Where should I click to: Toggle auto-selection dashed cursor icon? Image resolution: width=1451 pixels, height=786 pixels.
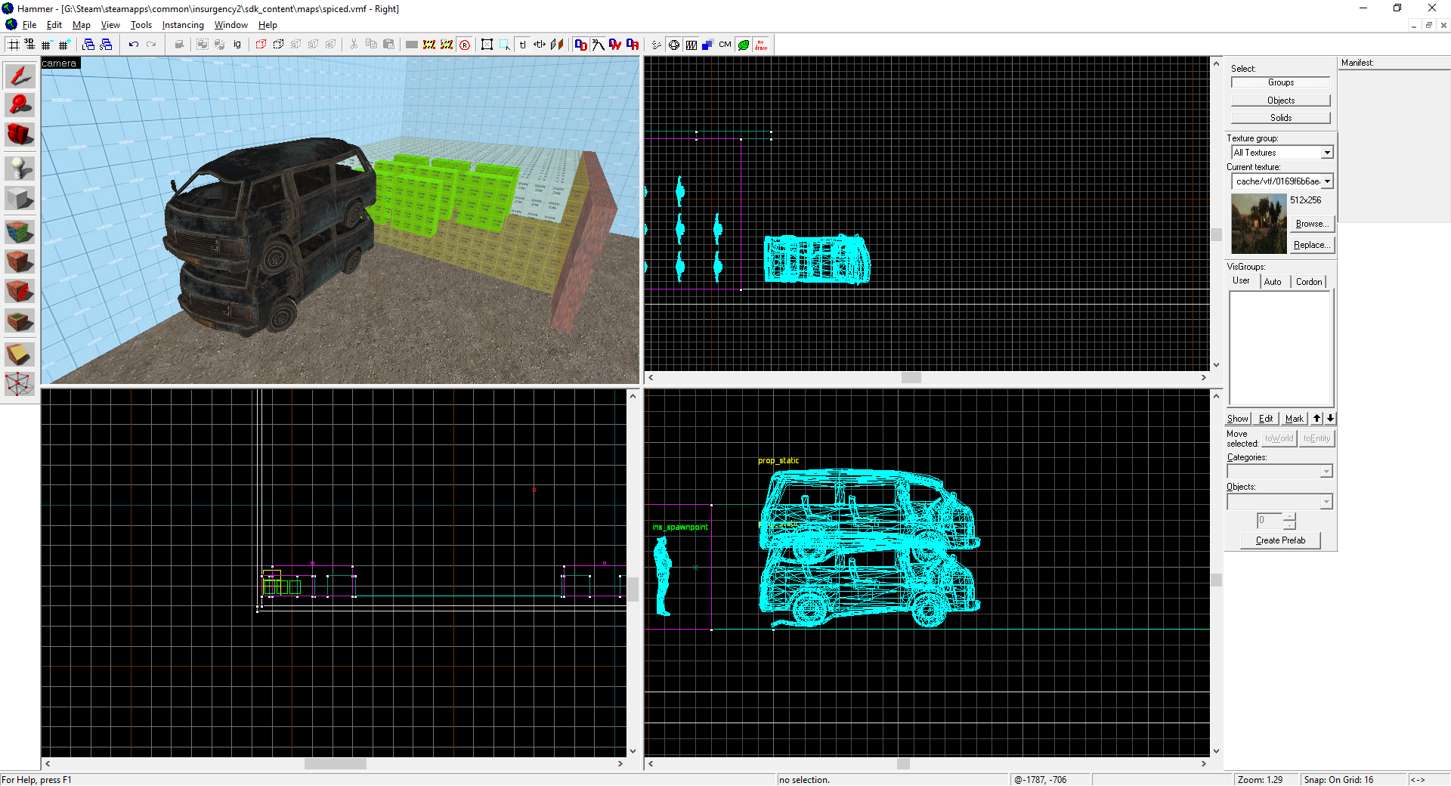[505, 45]
